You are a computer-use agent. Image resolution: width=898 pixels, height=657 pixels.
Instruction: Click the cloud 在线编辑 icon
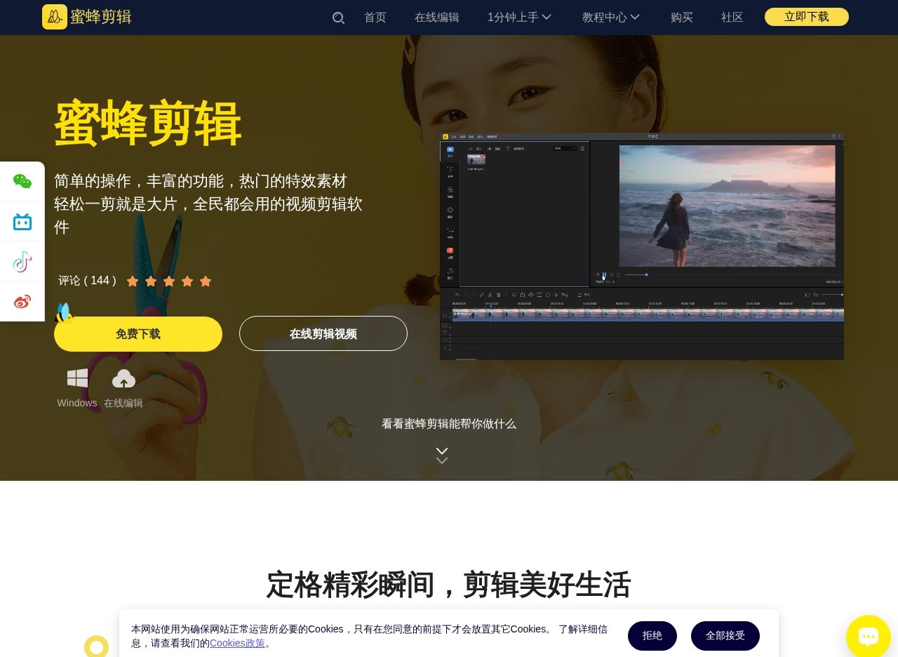(123, 379)
